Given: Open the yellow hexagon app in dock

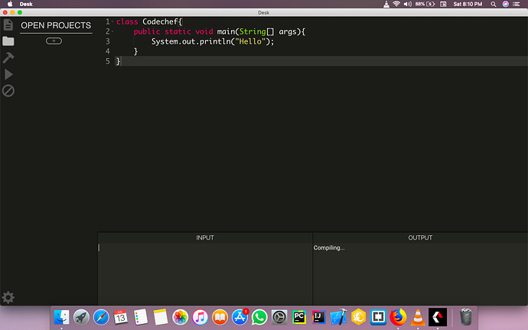Looking at the screenshot, I should pyautogui.click(x=359, y=317).
